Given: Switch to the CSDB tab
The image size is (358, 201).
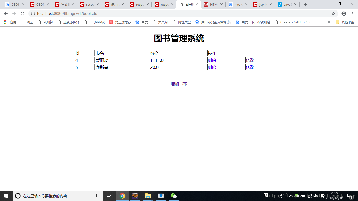Looking at the screenshot, I should (15, 4).
